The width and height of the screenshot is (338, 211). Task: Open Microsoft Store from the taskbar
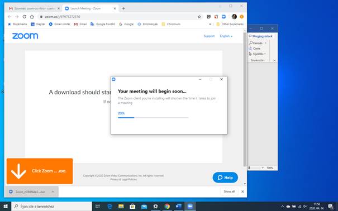pos(132,207)
